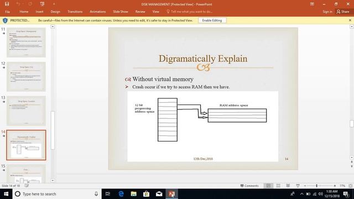Screen dimensions: 354x199
Task: Click the Protected View shield icon
Action: pos(5,20)
